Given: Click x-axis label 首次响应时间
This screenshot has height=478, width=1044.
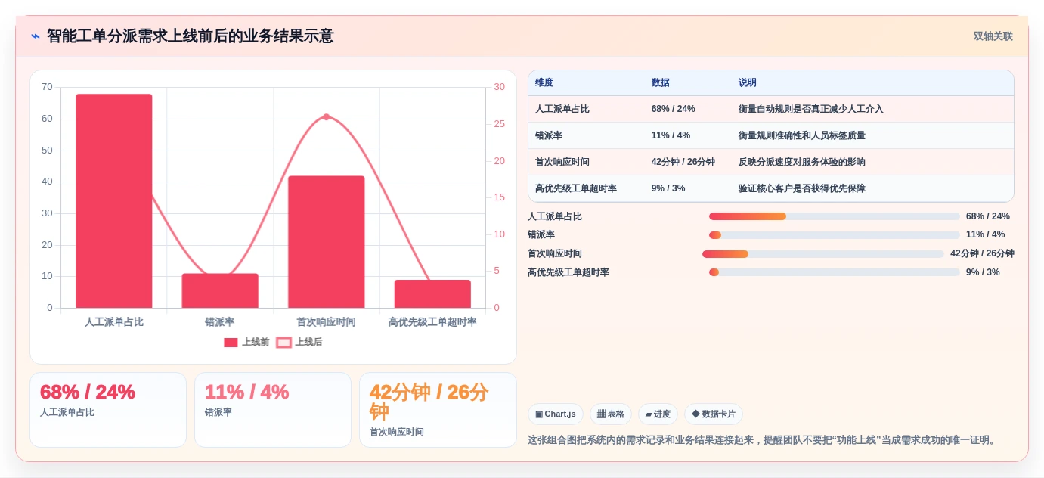Looking at the screenshot, I should (x=327, y=322).
